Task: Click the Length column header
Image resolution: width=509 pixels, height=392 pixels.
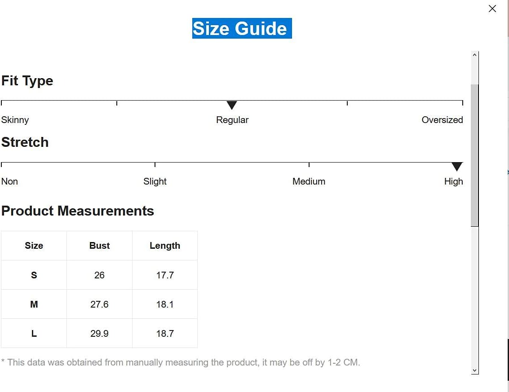Action: pyautogui.click(x=165, y=246)
